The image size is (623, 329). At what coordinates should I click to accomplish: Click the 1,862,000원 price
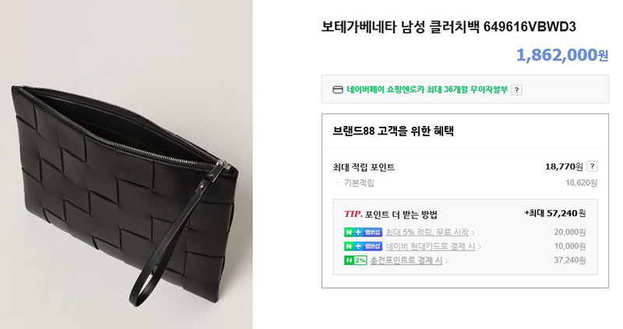[x=562, y=55]
